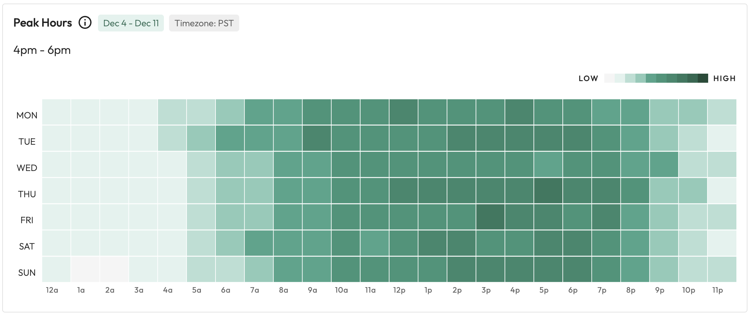Select the 12a column label

tap(52, 290)
